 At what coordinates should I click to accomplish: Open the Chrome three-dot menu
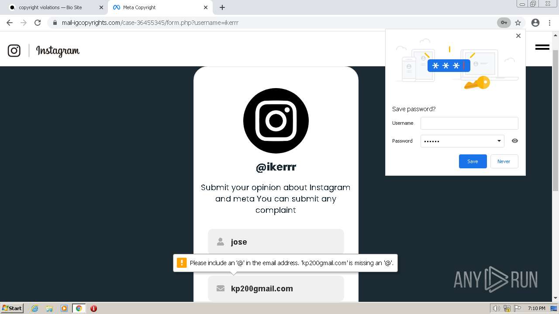(x=549, y=23)
